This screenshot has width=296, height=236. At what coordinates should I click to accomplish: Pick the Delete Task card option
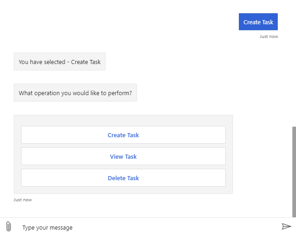pos(123,178)
